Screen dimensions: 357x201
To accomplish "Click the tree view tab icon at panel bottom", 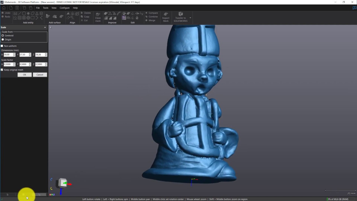I will tap(8, 195).
